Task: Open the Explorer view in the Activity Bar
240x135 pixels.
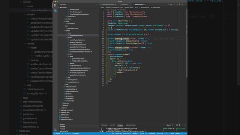Action: click(x=55, y=5)
